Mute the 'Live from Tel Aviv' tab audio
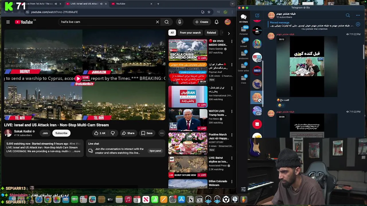The width and height of the screenshot is (367, 206). pos(56,4)
